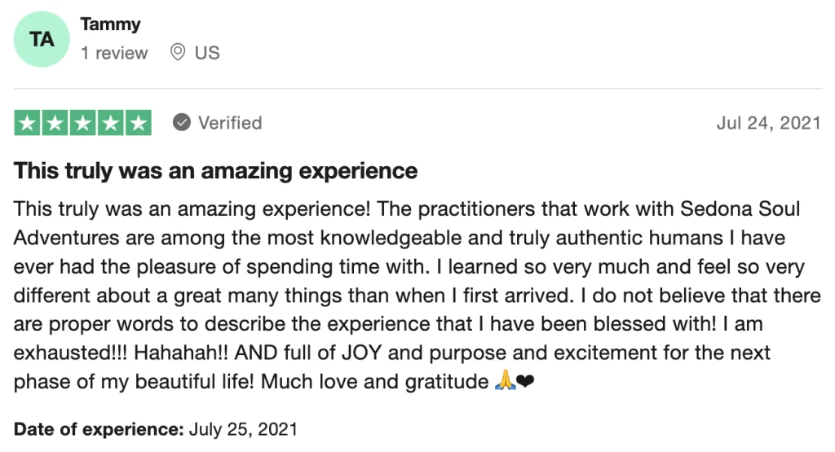Select the fourth green rating star
835x452 pixels.
[110, 123]
